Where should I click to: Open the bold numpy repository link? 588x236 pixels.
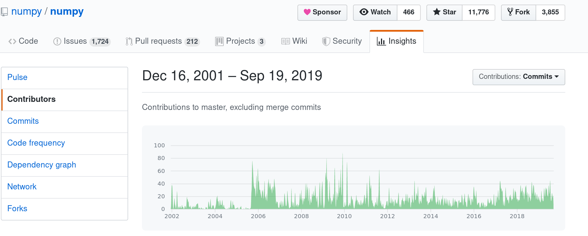tap(67, 12)
